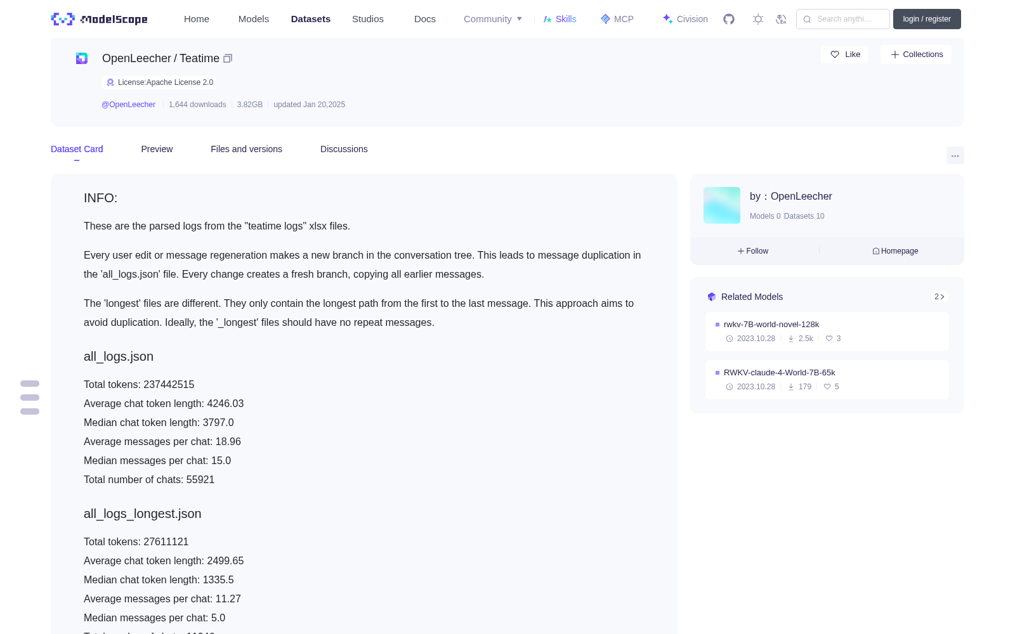
Task: Add dataset to Collections
Action: point(916,55)
